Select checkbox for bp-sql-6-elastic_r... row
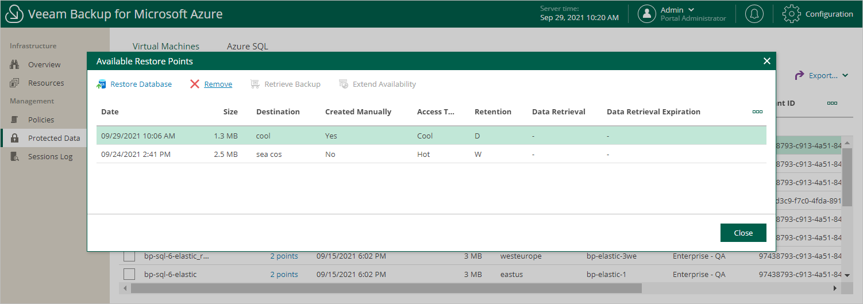The height and width of the screenshot is (304, 863). (x=129, y=256)
